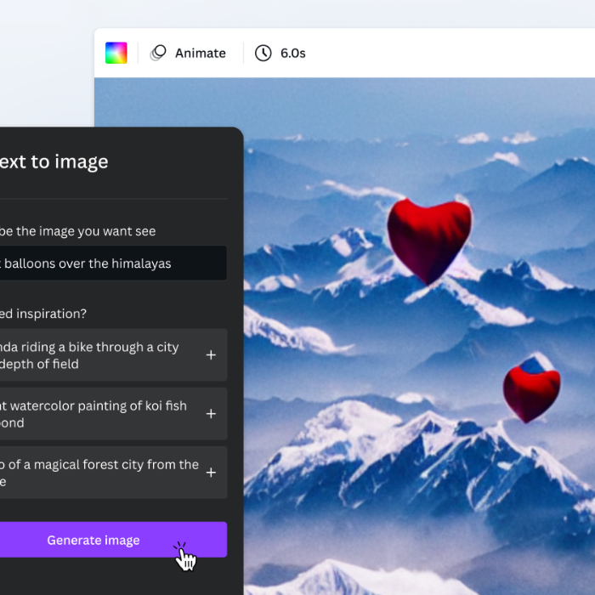Add the panda riding a bike prompt via plus
The width and height of the screenshot is (595, 595).
pyautogui.click(x=211, y=355)
